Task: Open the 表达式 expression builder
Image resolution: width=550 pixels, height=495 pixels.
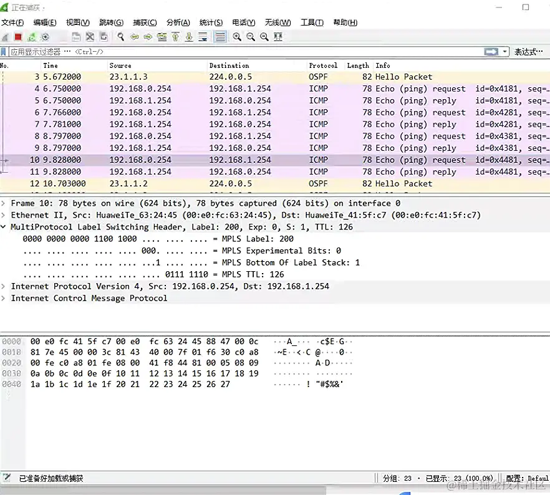Action: pyautogui.click(x=529, y=52)
